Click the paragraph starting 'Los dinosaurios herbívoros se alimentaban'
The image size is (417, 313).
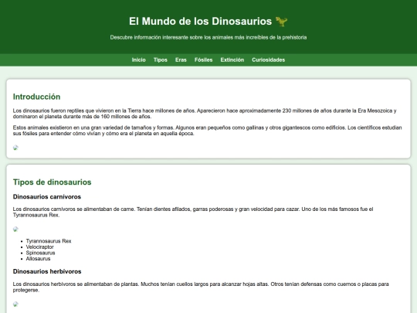click(x=201, y=287)
